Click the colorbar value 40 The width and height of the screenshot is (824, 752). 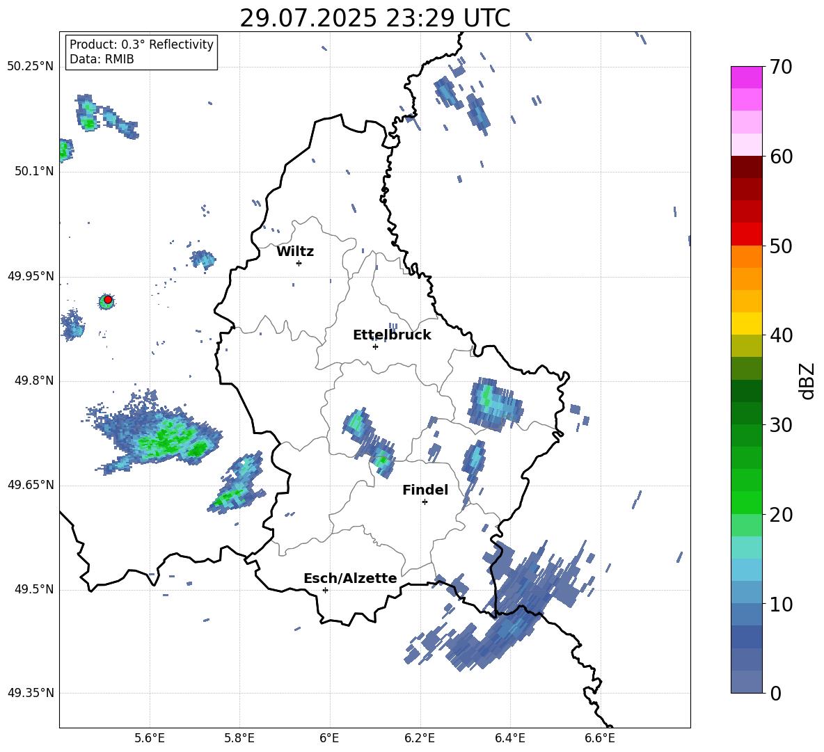pos(781,335)
